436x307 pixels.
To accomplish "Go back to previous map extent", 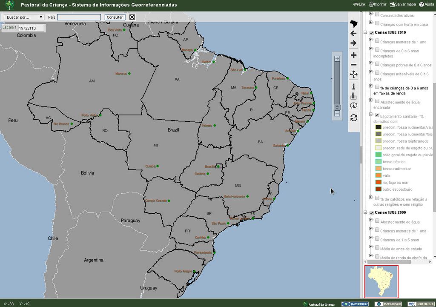I will [353, 33].
